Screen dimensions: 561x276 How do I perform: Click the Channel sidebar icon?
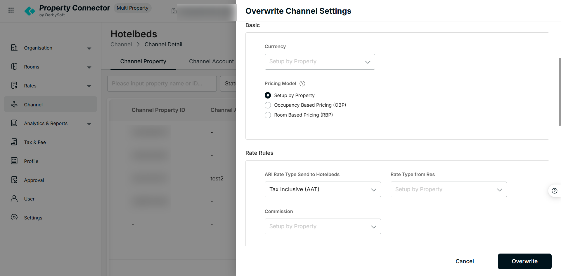(x=14, y=104)
